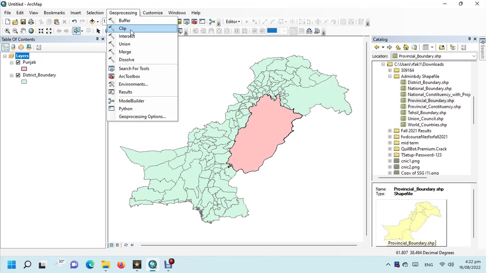
Task: Click the Fixed Zoom Out icon
Action: point(49,31)
